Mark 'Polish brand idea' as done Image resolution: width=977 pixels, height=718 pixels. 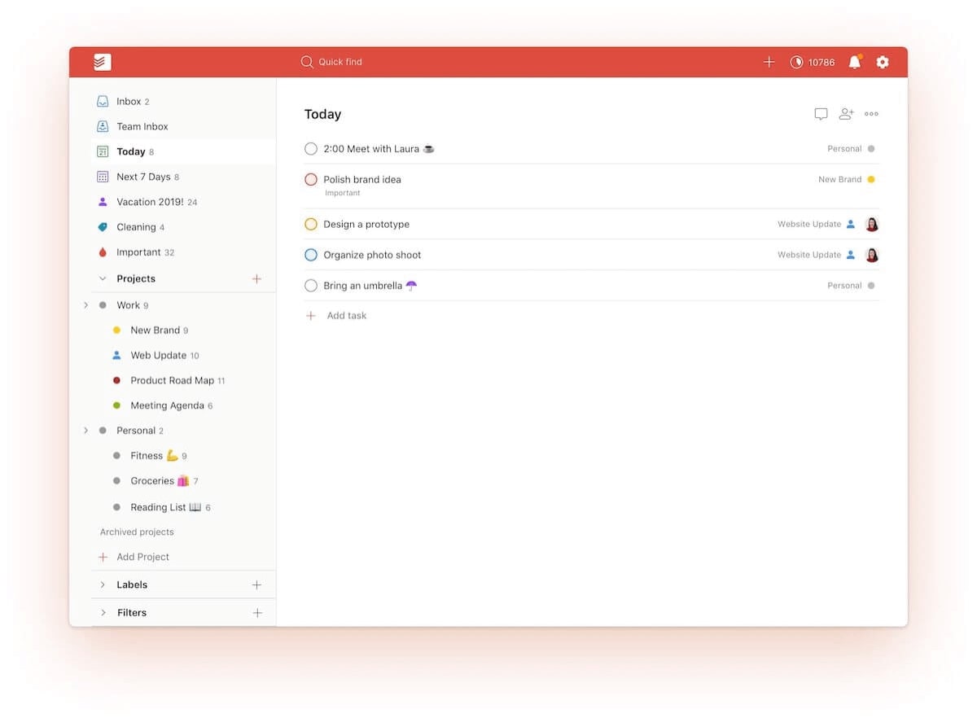click(x=310, y=179)
